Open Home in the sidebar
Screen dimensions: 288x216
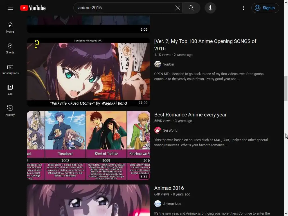click(10, 28)
